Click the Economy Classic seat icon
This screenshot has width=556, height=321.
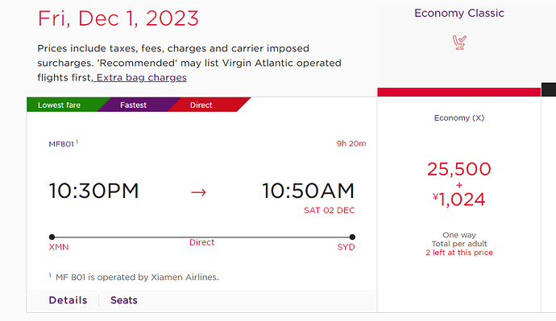(x=459, y=43)
